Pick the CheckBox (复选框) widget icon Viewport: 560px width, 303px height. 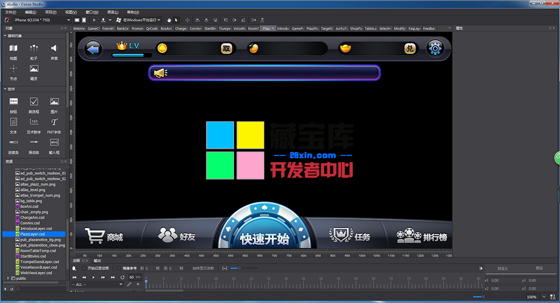34,102
